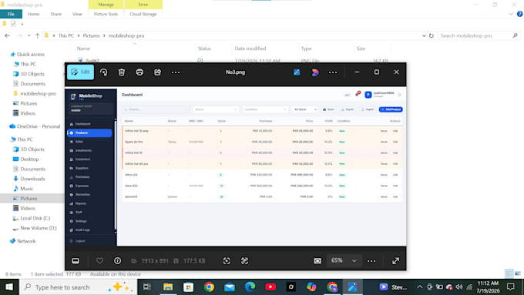Image resolution: width=524 pixels, height=295 pixels.
Task: Rotate the image in Photos viewer
Action: point(103,72)
